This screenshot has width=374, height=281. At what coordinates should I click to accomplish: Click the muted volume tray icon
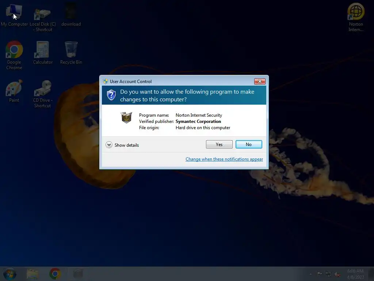pyautogui.click(x=337, y=274)
